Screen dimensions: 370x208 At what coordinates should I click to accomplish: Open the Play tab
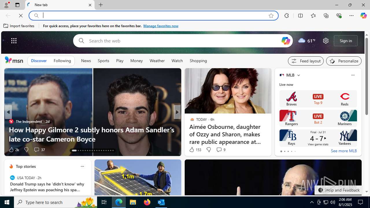tap(120, 61)
